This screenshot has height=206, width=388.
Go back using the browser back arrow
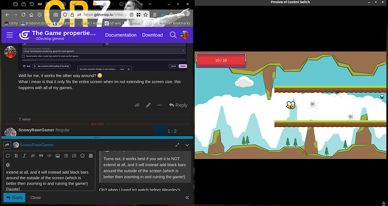[x=7, y=15]
